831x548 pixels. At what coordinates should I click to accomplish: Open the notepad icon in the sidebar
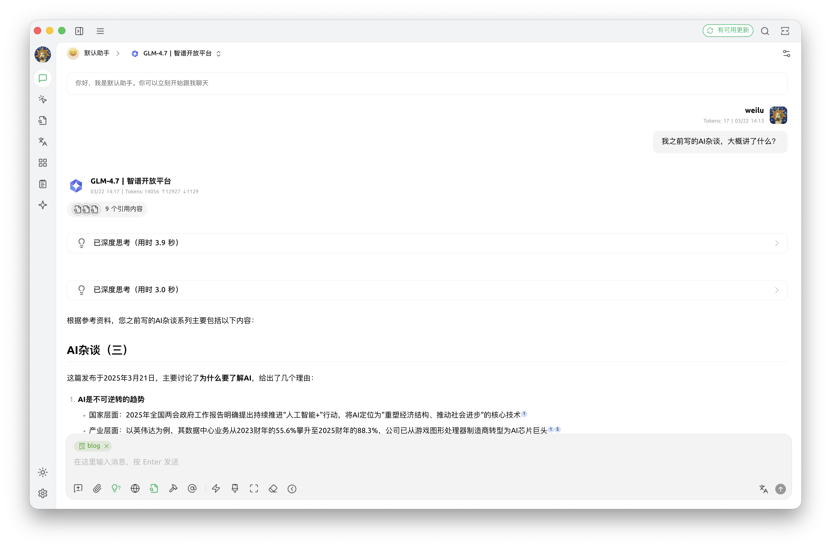pyautogui.click(x=43, y=184)
